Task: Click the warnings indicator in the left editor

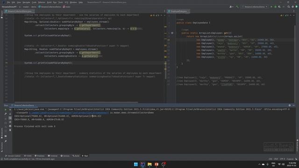Action: (x=155, y=15)
